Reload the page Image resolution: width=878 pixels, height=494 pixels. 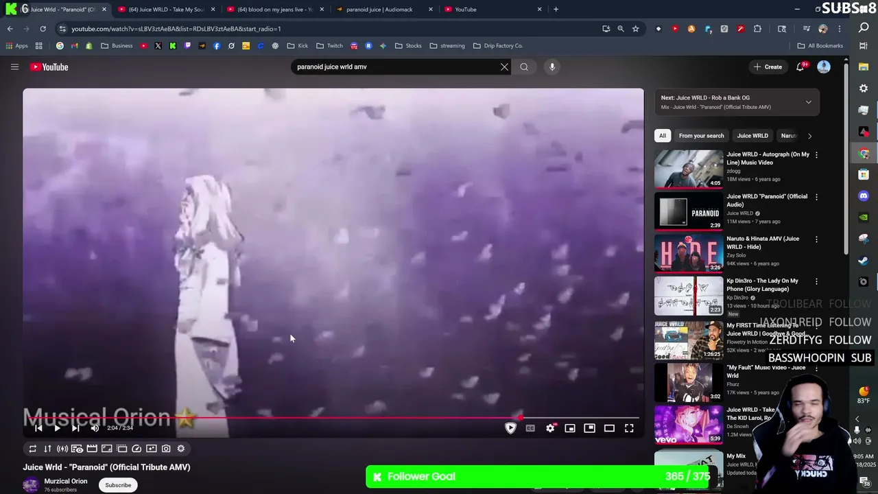click(x=43, y=29)
